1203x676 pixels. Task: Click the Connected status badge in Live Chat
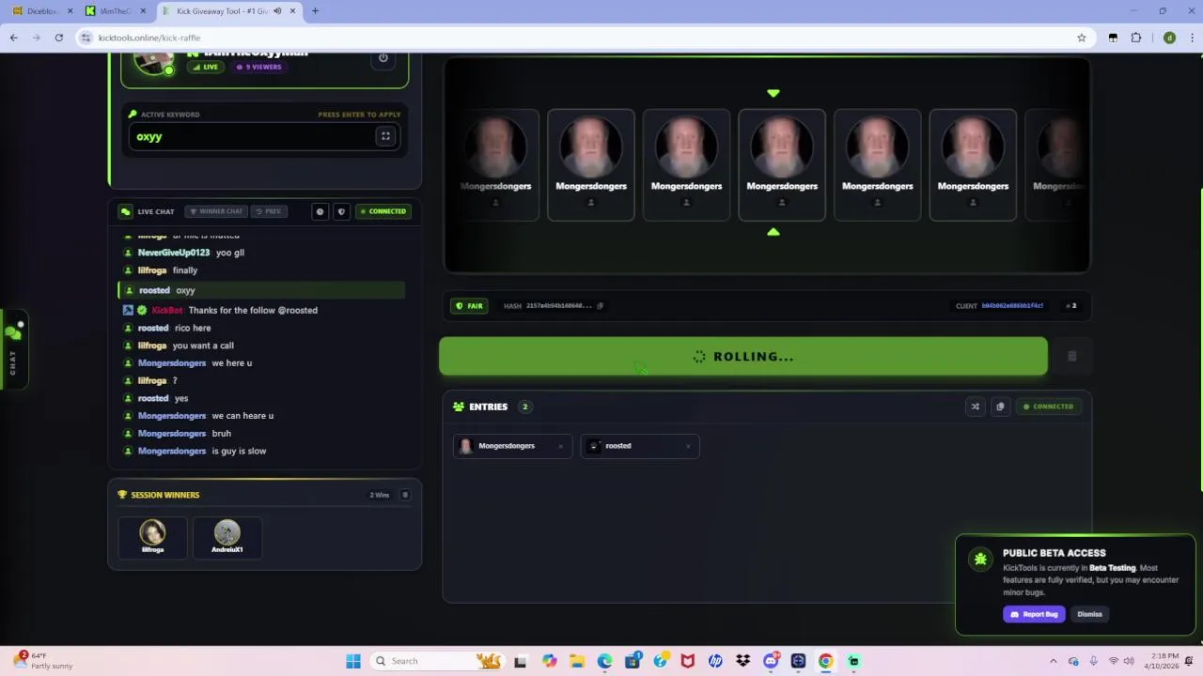click(x=383, y=211)
